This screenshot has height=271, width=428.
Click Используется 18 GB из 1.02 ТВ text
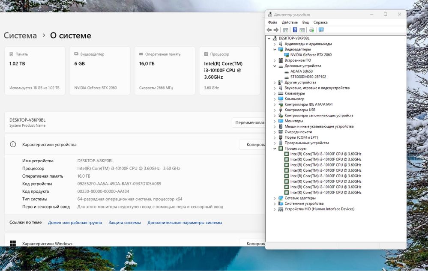click(x=34, y=88)
